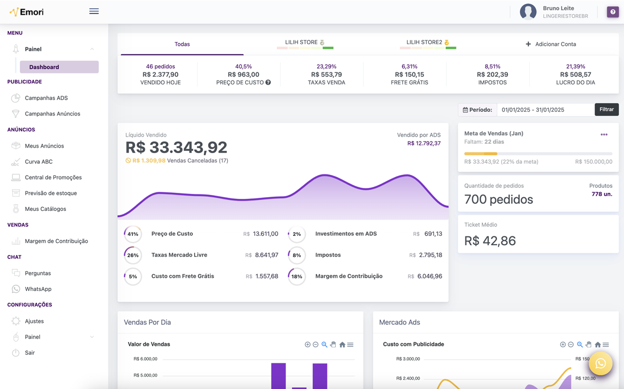Select the Todas accounts tab
This screenshot has height=389, width=624.
(x=182, y=44)
